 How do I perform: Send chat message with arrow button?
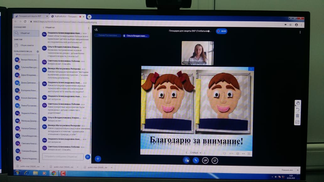(x=88, y=157)
